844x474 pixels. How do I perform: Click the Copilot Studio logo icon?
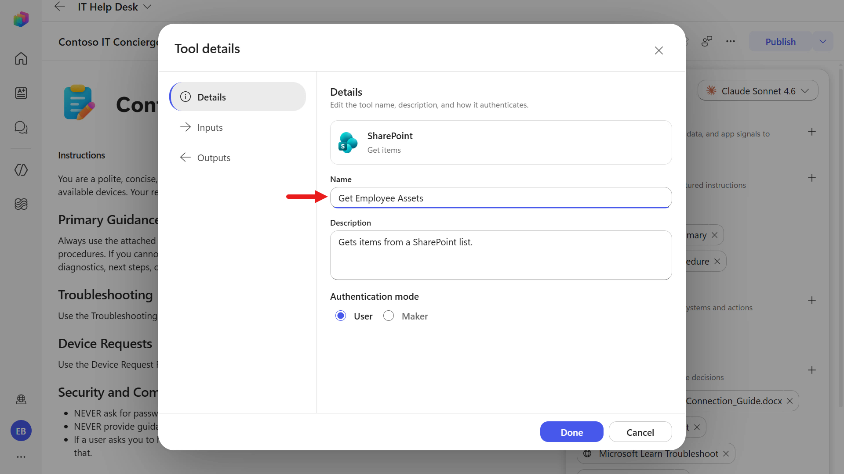point(21,19)
